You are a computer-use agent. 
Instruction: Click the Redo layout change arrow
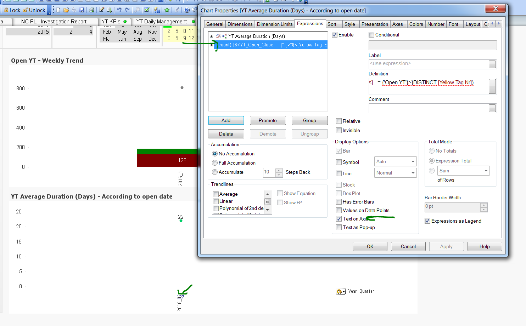pos(127,10)
